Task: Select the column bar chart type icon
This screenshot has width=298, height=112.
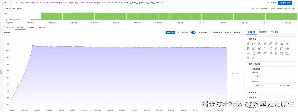Action: pyautogui.click(x=259, y=44)
